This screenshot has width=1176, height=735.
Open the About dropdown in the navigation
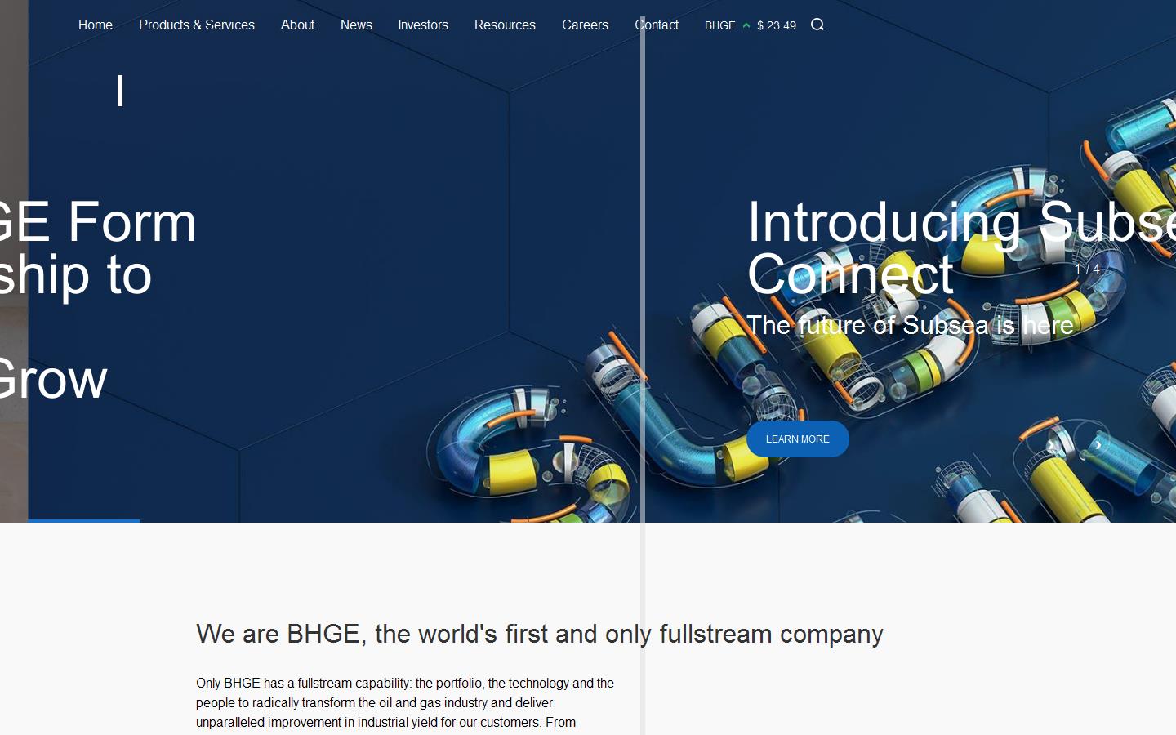click(x=297, y=25)
